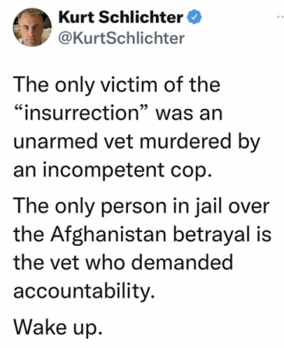Click the Kurt Schlichter display name
The height and width of the screenshot is (348, 284).
[120, 18]
